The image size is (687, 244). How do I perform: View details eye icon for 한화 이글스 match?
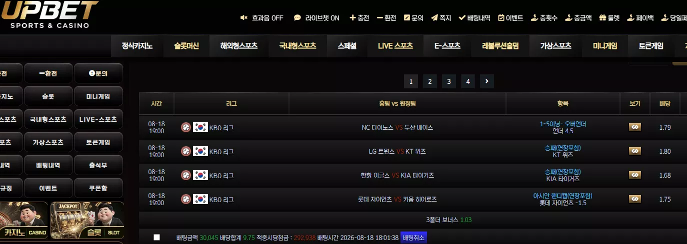coord(634,175)
